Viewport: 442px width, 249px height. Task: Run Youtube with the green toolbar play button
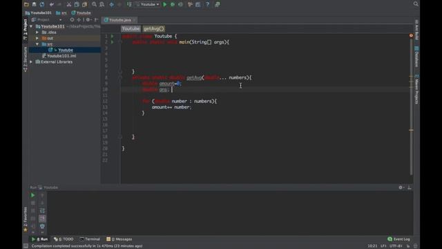click(165, 4)
